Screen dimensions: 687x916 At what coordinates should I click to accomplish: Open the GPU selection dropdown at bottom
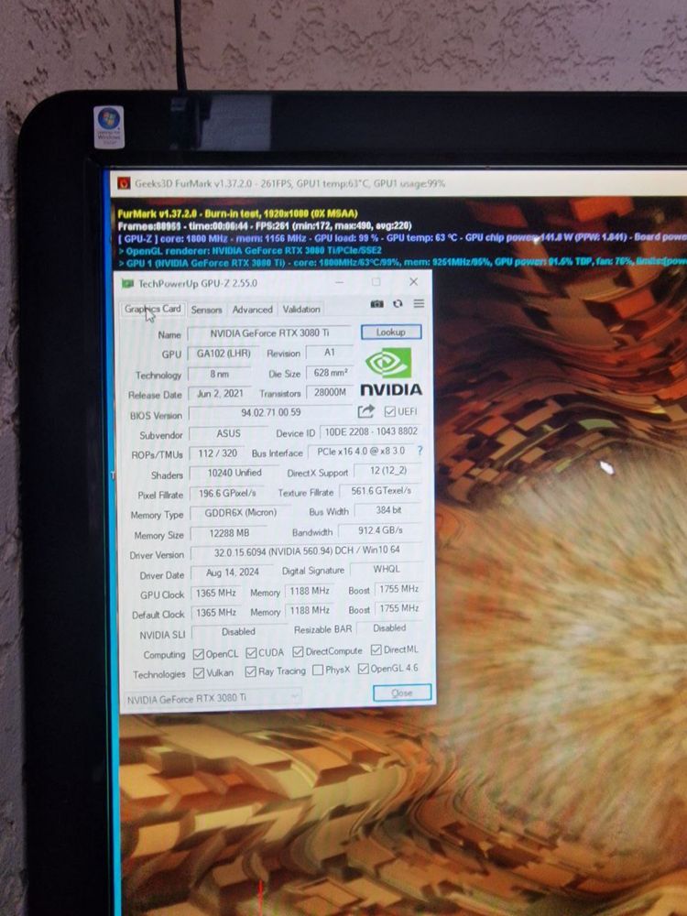point(213,698)
